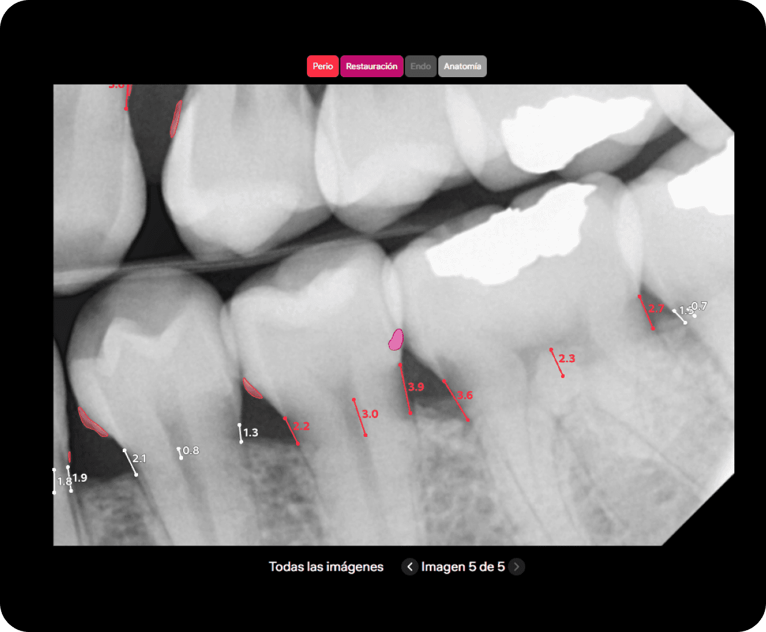Click the red outlined area above 2.2
This screenshot has height=632, width=766.
coord(252,389)
